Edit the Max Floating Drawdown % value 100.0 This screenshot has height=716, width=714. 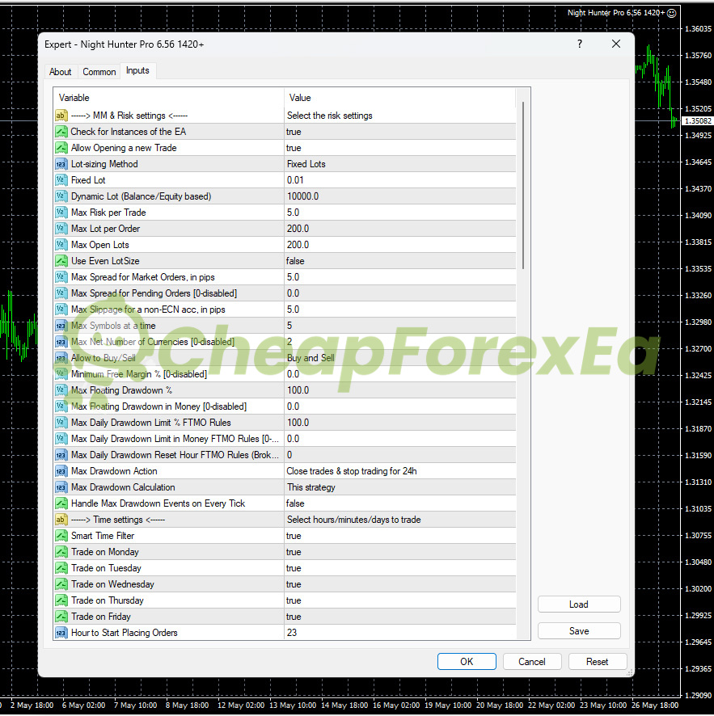click(x=399, y=390)
